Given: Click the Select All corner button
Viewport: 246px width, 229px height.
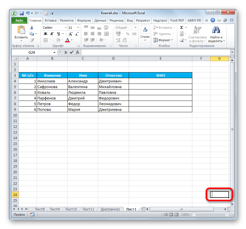Looking at the screenshot, I should [15, 59].
